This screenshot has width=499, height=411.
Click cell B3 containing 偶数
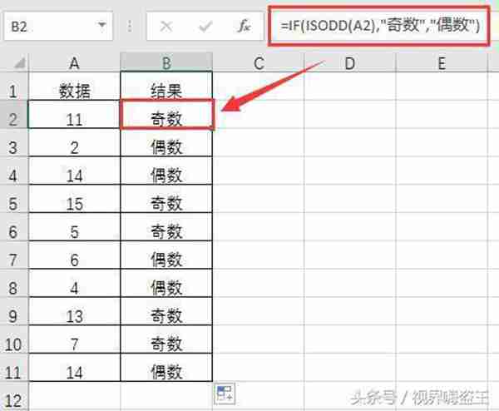coord(166,142)
